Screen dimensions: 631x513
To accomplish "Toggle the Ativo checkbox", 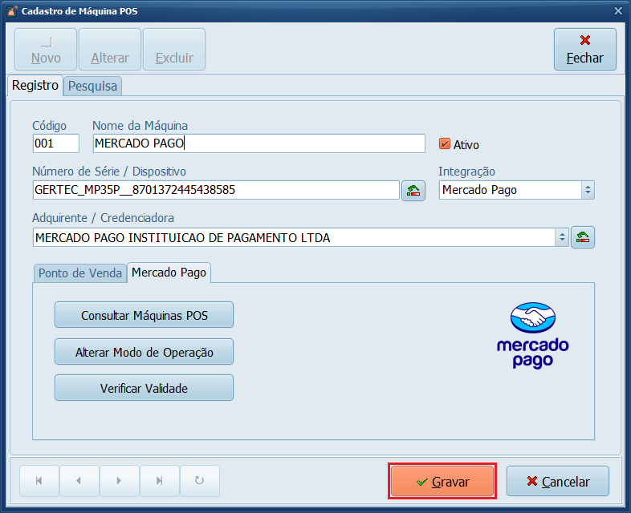I will point(445,144).
